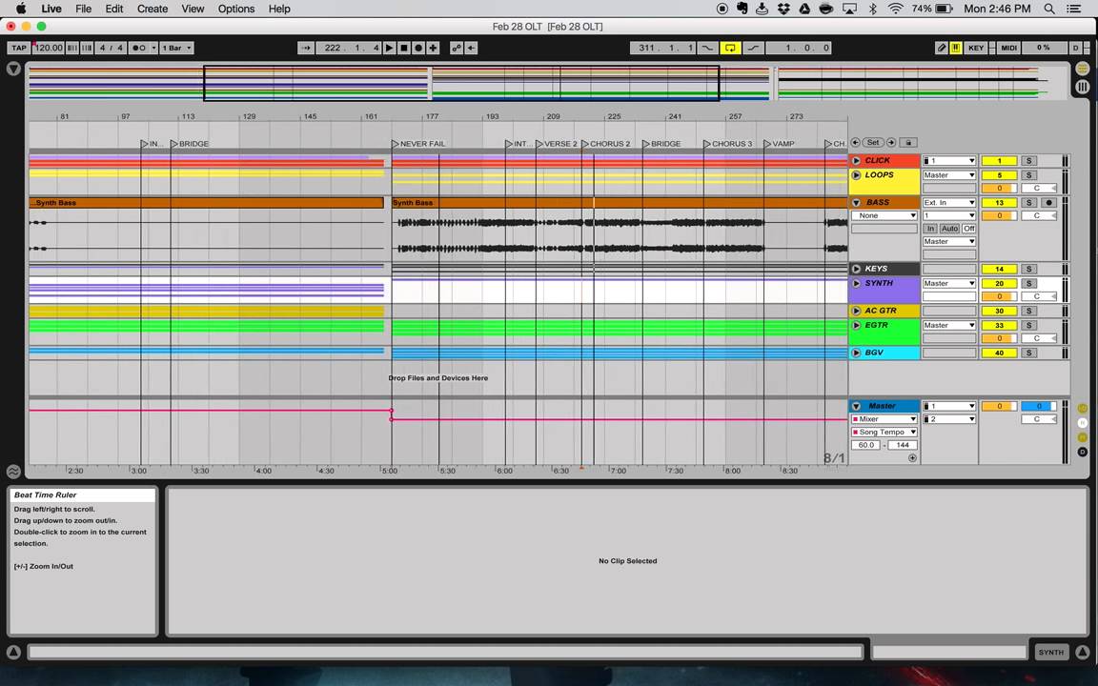
Task: Click the next locator arrow icon
Action: (891, 142)
